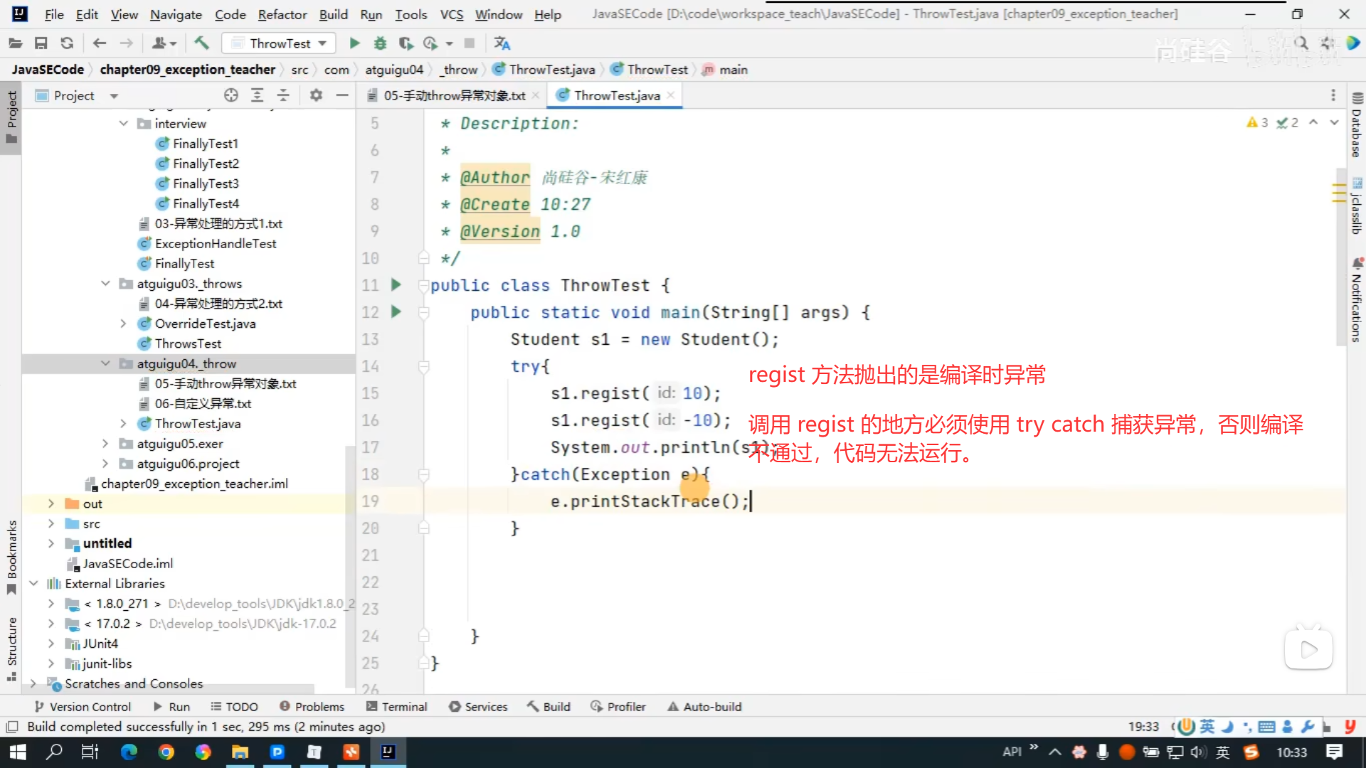Open Project panel settings gear
This screenshot has height=768, width=1366.
[316, 95]
